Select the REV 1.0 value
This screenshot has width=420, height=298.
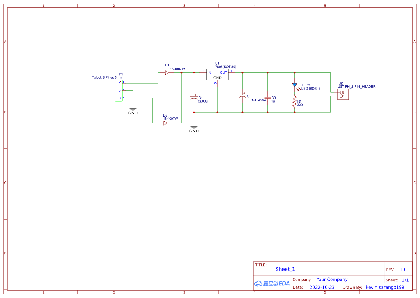[403, 269]
